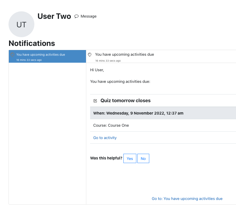
Task: Click the Course: Course One row
Action: tap(163, 125)
